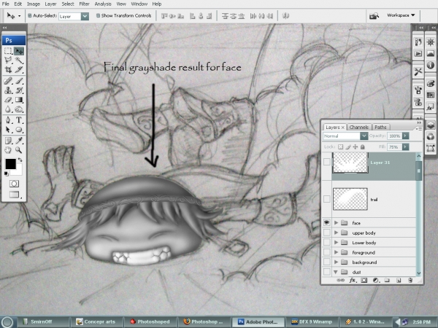Select the Slice tool

pyautogui.click(x=19, y=69)
